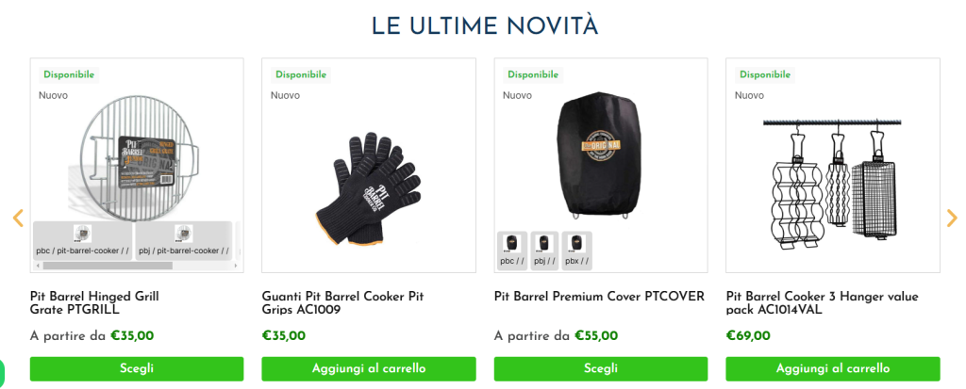Click the next carousel arrow

pyautogui.click(x=952, y=218)
